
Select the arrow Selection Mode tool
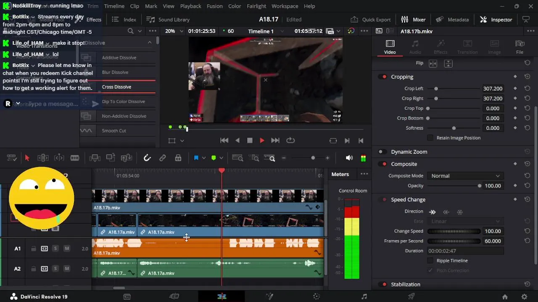tap(27, 158)
